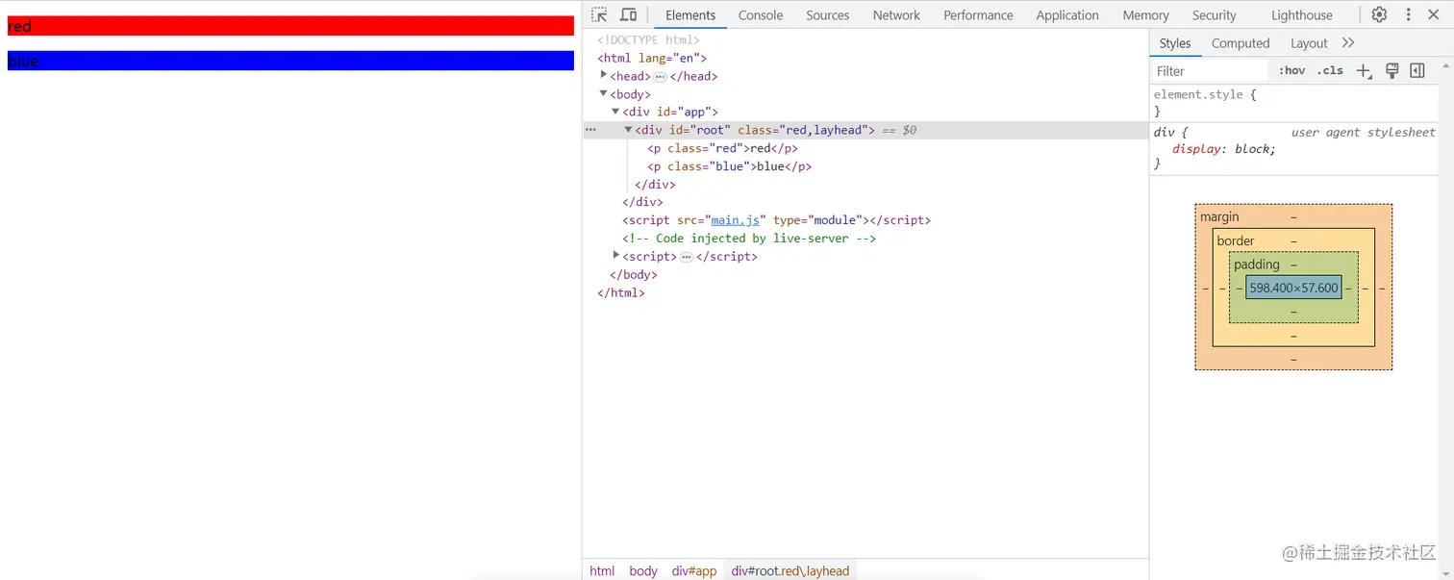This screenshot has height=580, width=1454.
Task: Click the html breadcrumb
Action: pos(602,570)
